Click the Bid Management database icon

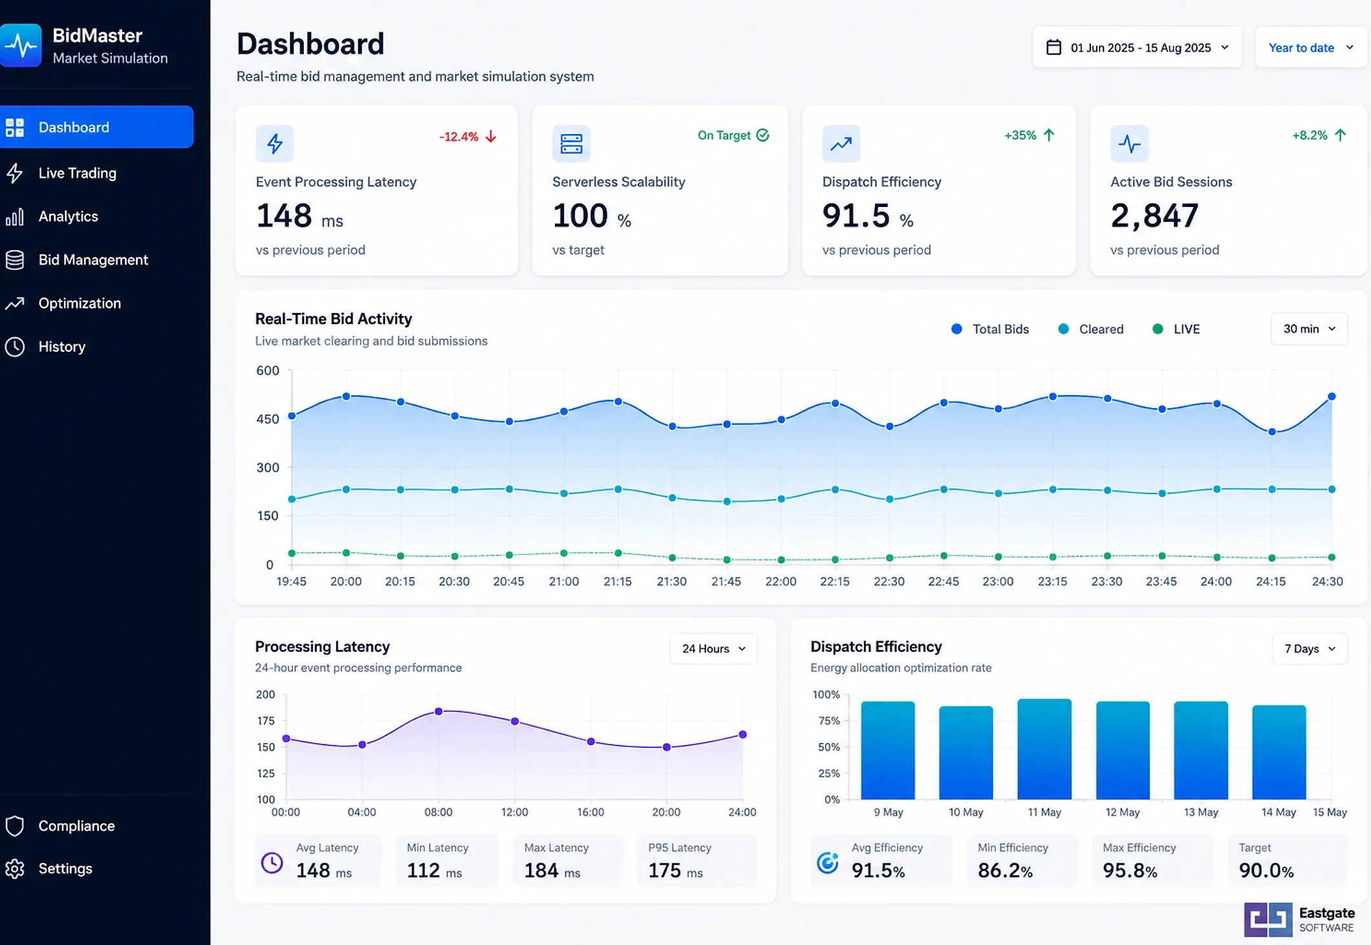click(x=15, y=260)
